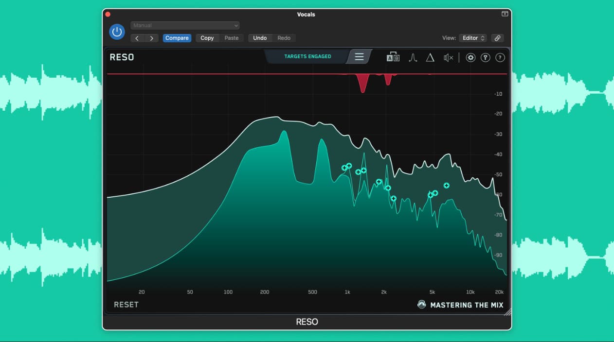Open the hamburger menu in RESO
This screenshot has height=342, width=614.
[359, 57]
